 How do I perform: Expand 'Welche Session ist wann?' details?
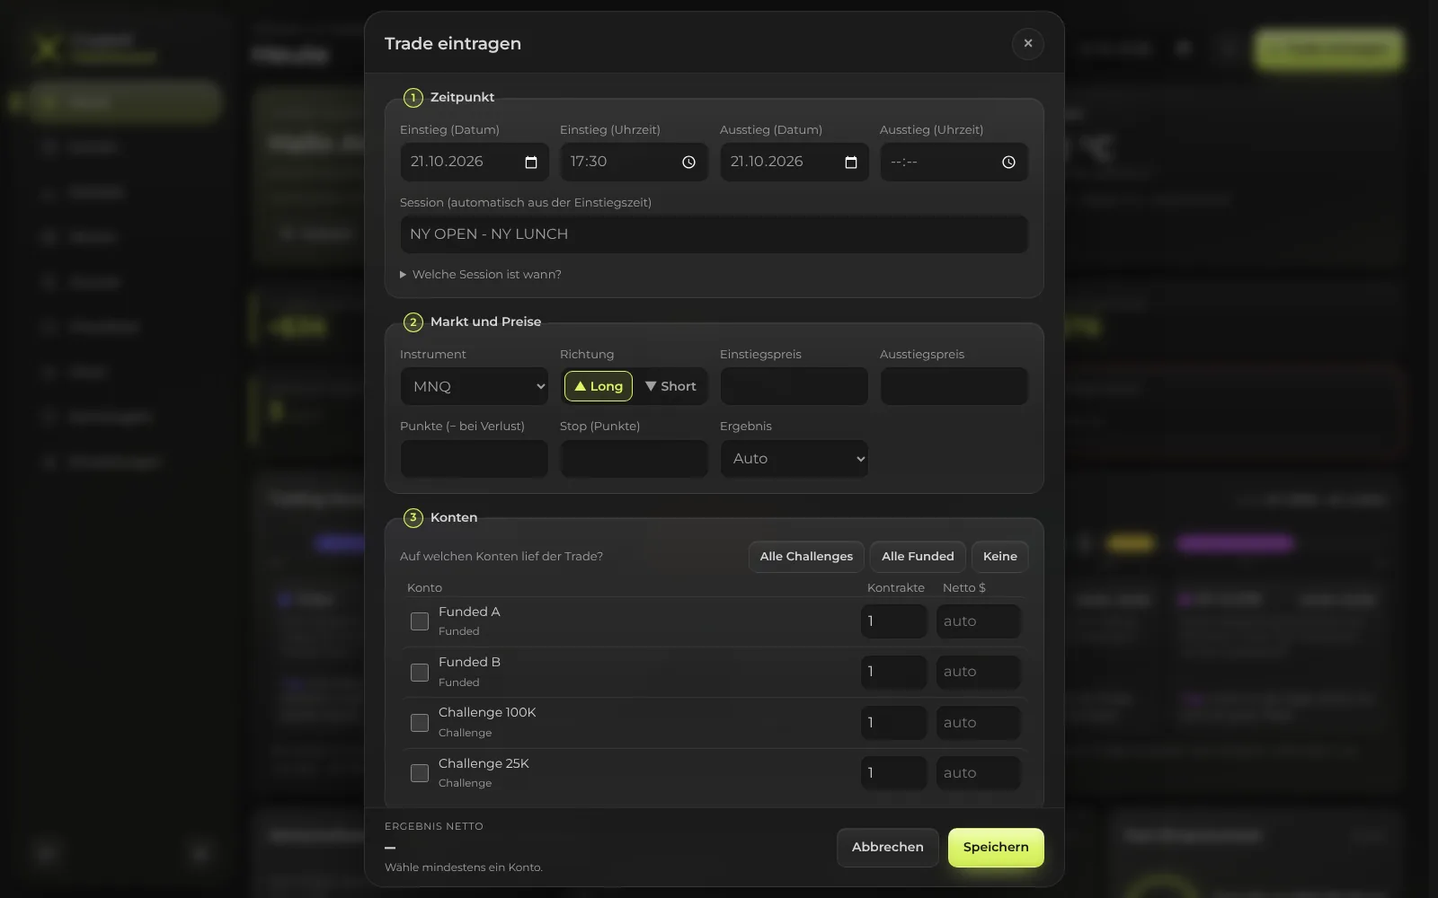(x=481, y=275)
